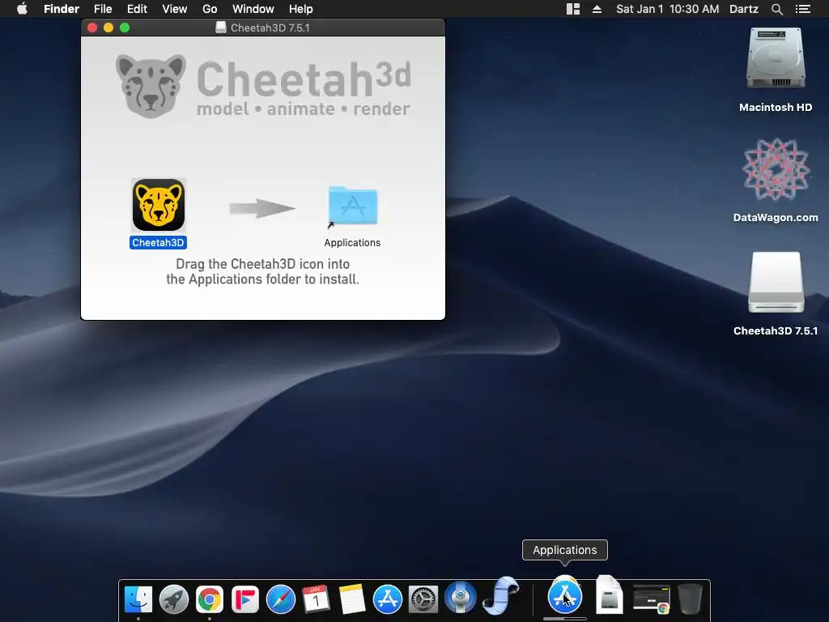The height and width of the screenshot is (622, 829).
Task: Open the Trash in the Dock
Action: point(690,599)
